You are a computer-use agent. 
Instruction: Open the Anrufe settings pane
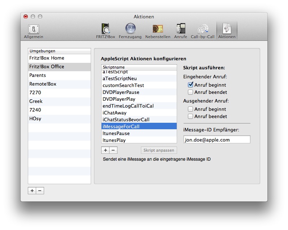[181, 31]
